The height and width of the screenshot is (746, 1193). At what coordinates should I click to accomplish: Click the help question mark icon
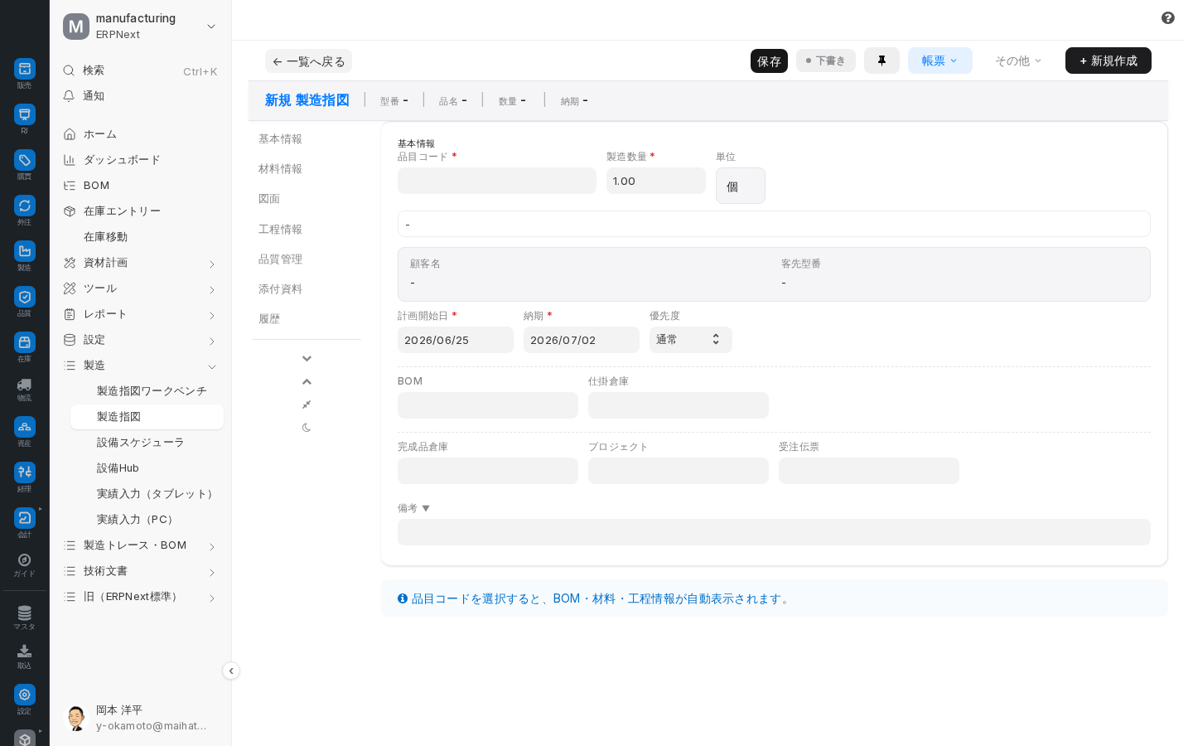[x=1168, y=18]
